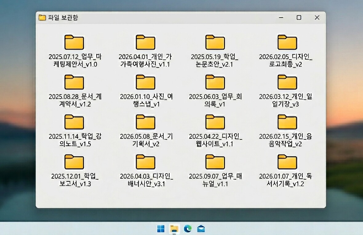Select the 2026.05.08_문서_기획서_v2 folder icon

pos(146,122)
